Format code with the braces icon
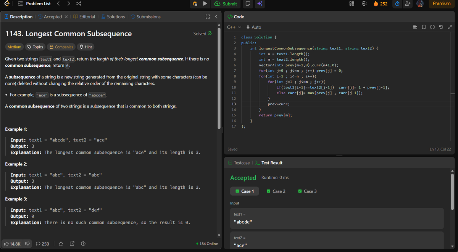Image resolution: width=458 pixels, height=252 pixels. pyautogui.click(x=432, y=27)
